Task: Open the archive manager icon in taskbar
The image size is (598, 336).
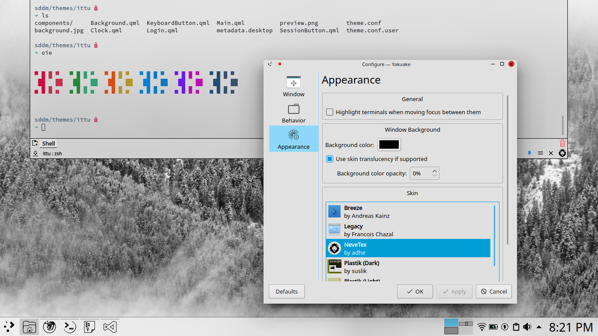Action: tap(90, 327)
